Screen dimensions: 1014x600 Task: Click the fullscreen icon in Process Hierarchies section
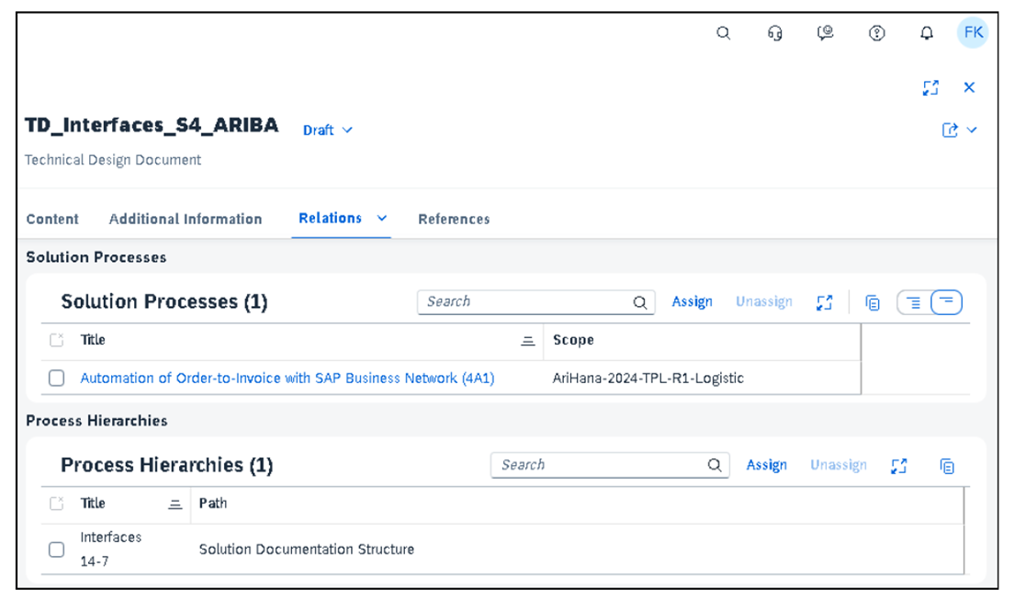coord(899,465)
